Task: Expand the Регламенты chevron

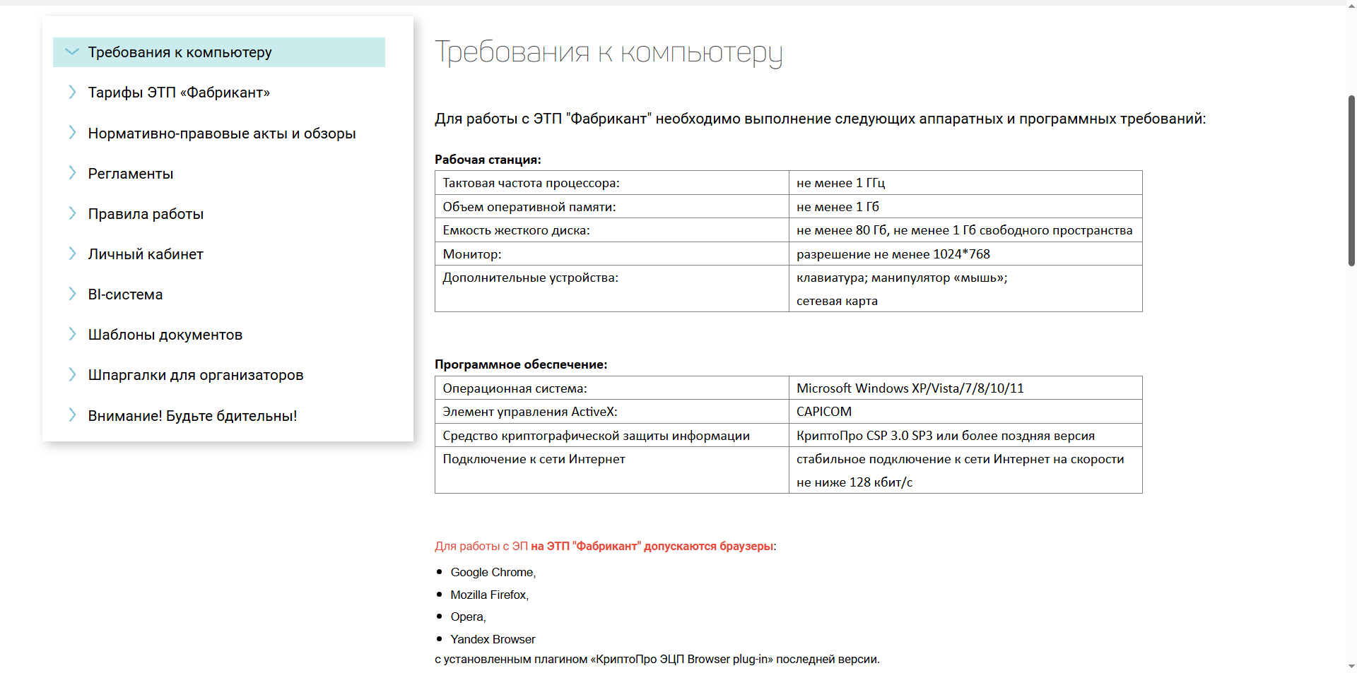Action: 72,173
